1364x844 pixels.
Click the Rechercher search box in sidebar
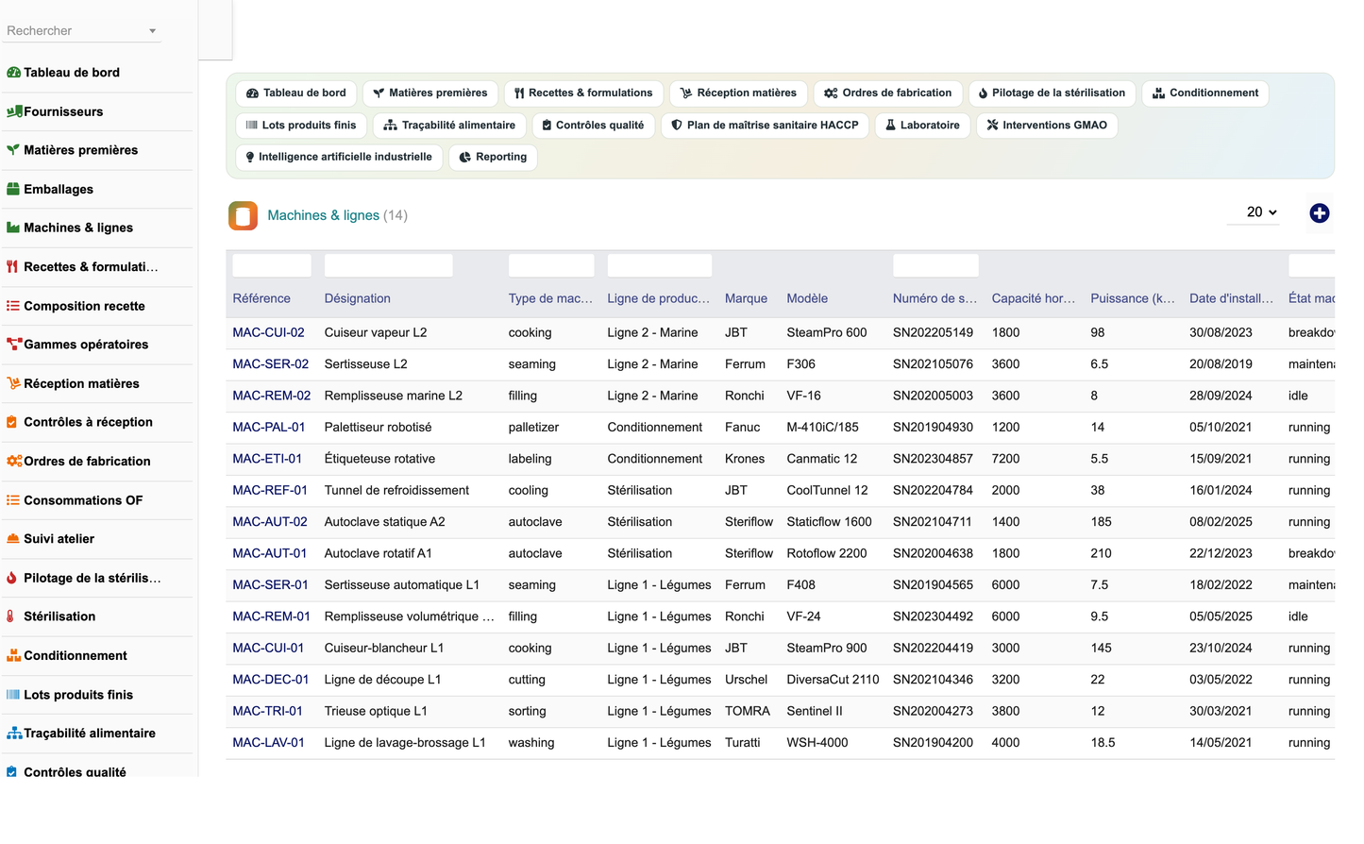point(82,31)
